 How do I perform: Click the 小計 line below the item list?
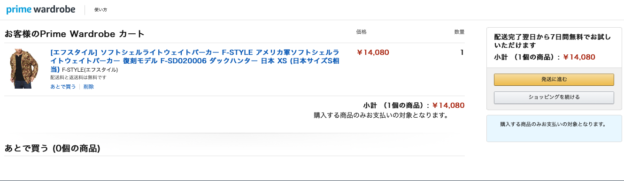(414, 106)
